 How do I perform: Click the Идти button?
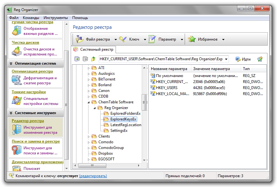pos(243,59)
